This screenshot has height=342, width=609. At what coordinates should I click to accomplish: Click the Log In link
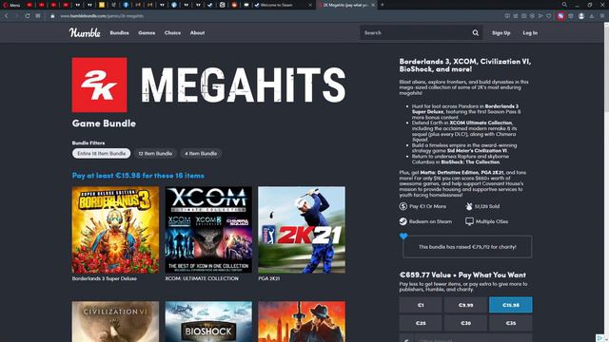pos(530,33)
